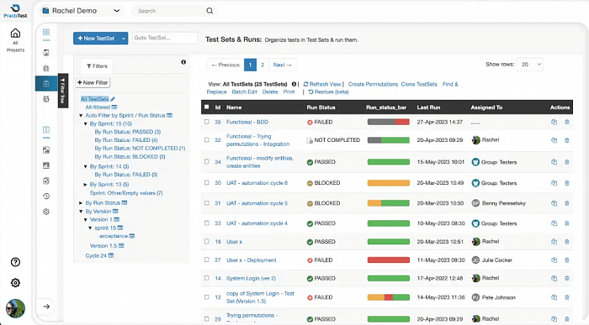Edit the All TestSets filter with pencil icon
The image size is (589, 325).
click(x=113, y=99)
